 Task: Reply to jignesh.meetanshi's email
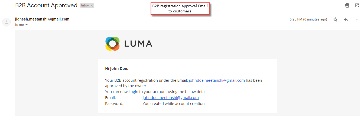coord(346,19)
